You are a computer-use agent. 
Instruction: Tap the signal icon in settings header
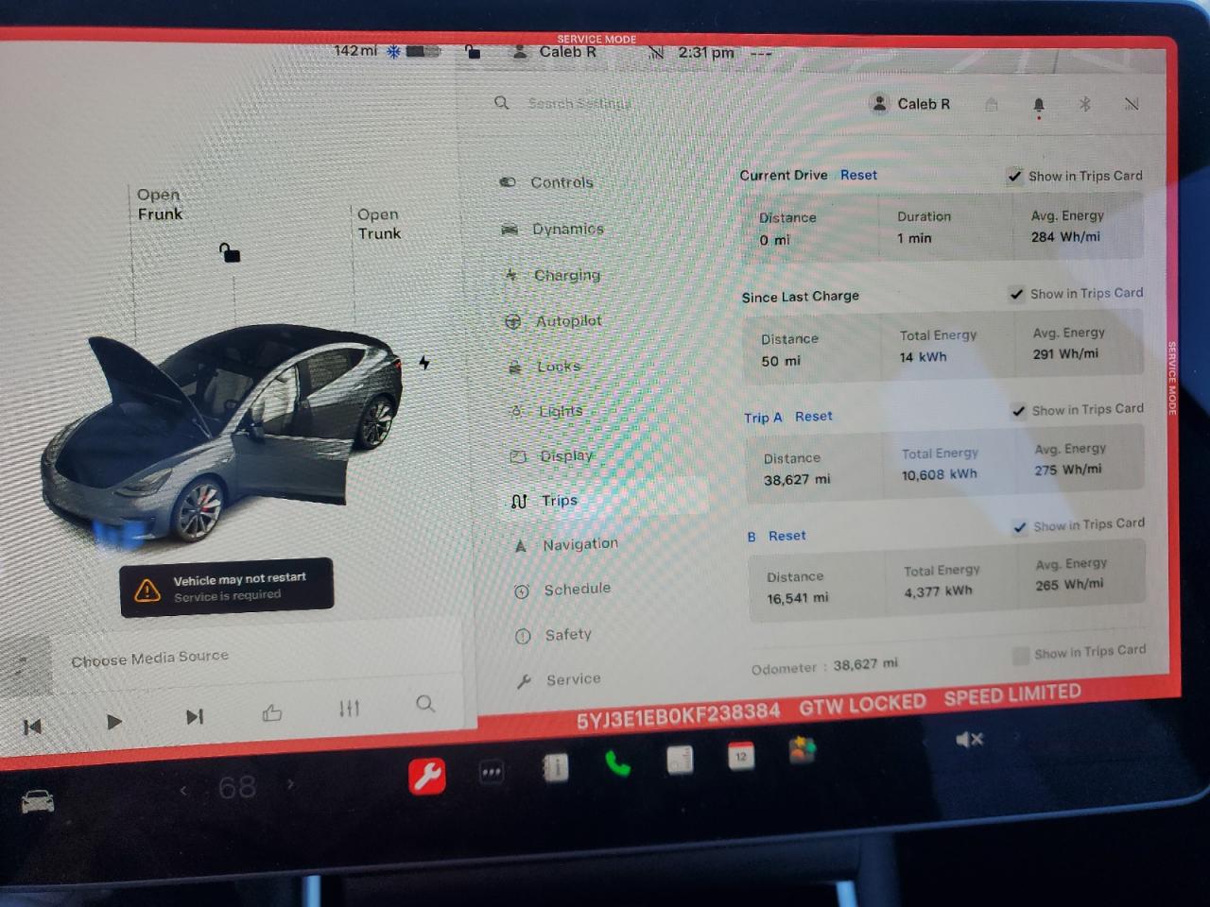click(x=1132, y=104)
